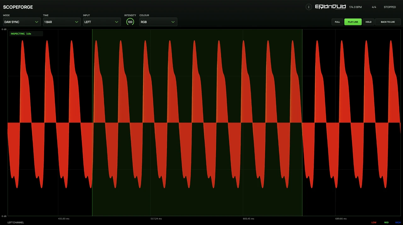Toggle the HOLD button
Image resolution: width=403 pixels, height=225 pixels.
(368, 22)
